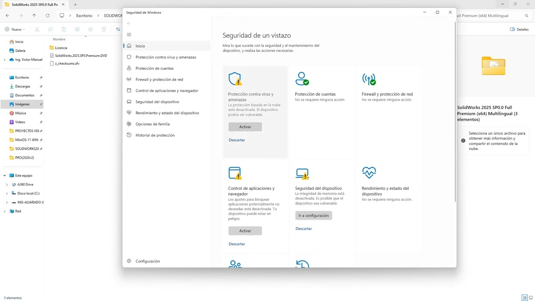Select the Licencia folder in the file list
This screenshot has height=301, width=535.
click(x=61, y=48)
